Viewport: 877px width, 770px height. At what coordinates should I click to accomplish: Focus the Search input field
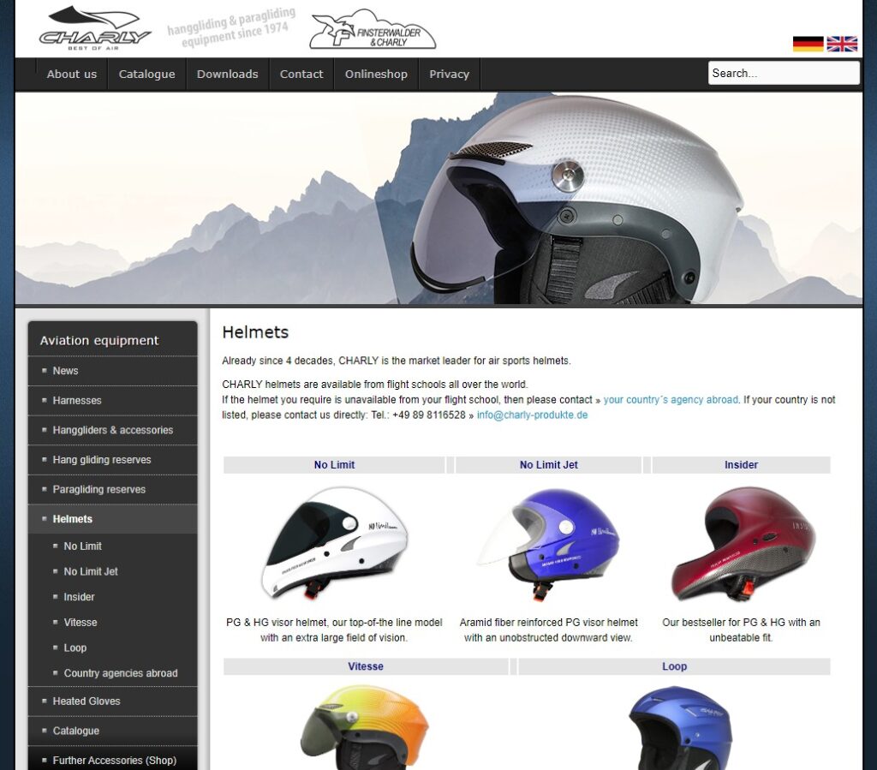coord(784,74)
